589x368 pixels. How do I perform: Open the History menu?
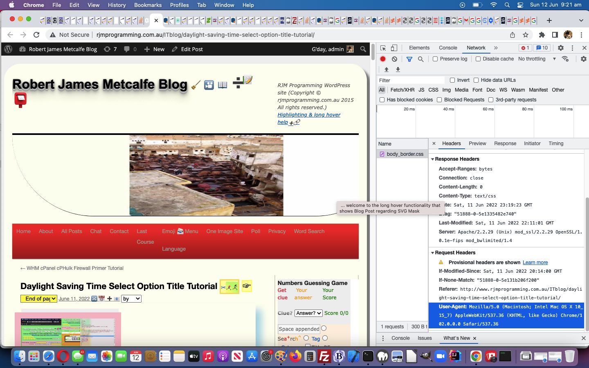[117, 5]
